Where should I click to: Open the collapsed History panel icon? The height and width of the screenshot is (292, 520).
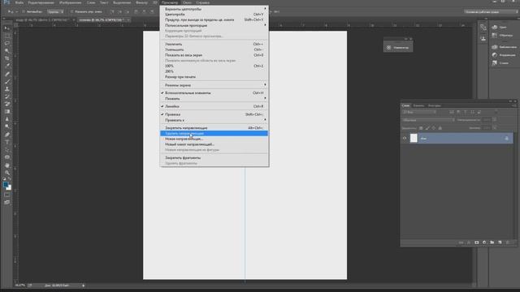coord(483,28)
